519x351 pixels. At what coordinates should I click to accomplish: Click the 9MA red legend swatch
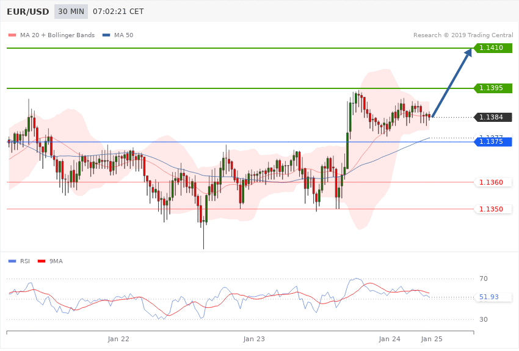click(42, 261)
